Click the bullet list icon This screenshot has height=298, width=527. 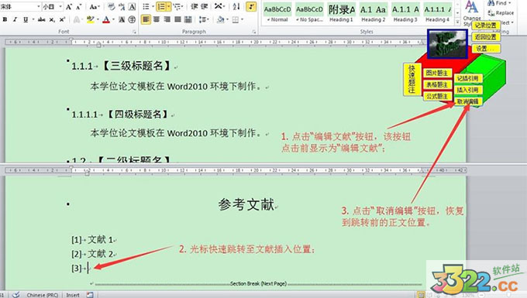pyautogui.click(x=146, y=6)
